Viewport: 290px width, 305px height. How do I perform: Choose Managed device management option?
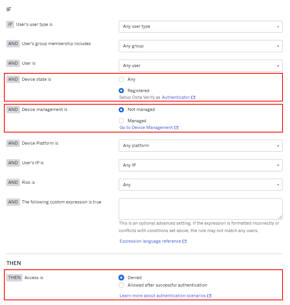(121, 121)
